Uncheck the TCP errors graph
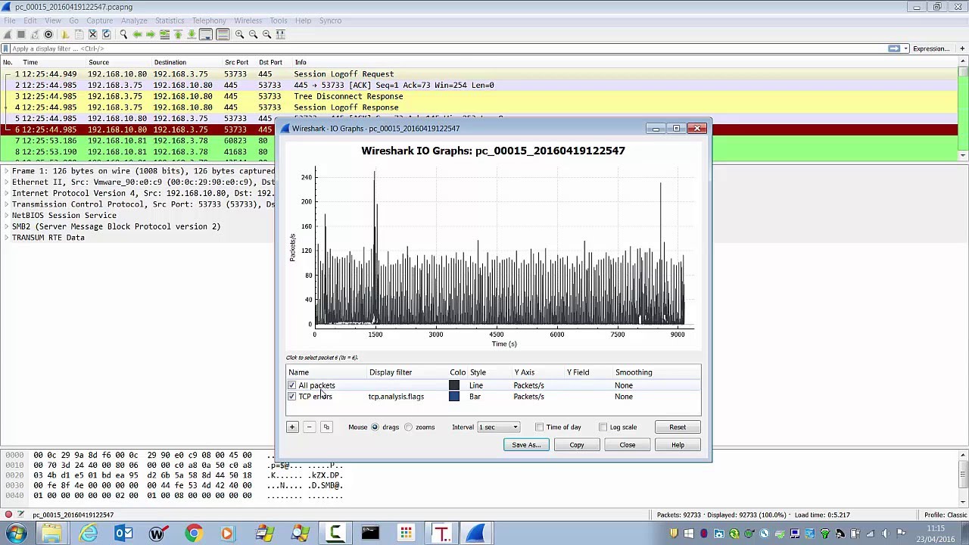969x545 pixels. [291, 397]
